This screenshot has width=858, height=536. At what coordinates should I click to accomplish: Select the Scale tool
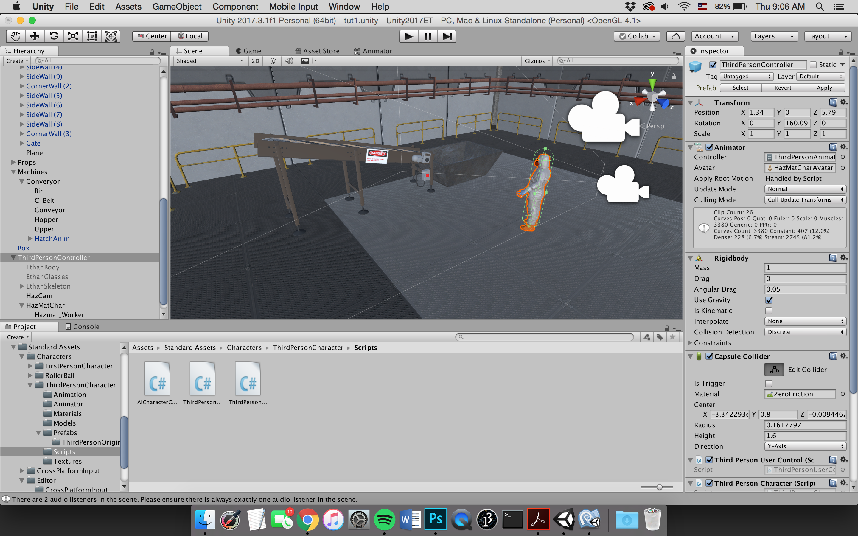(73, 36)
